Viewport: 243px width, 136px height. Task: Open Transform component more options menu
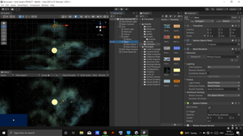tap(239, 26)
